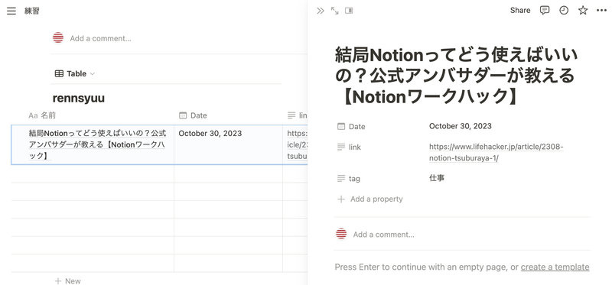Edit the October 30, 2023 value in side panel

(461, 126)
